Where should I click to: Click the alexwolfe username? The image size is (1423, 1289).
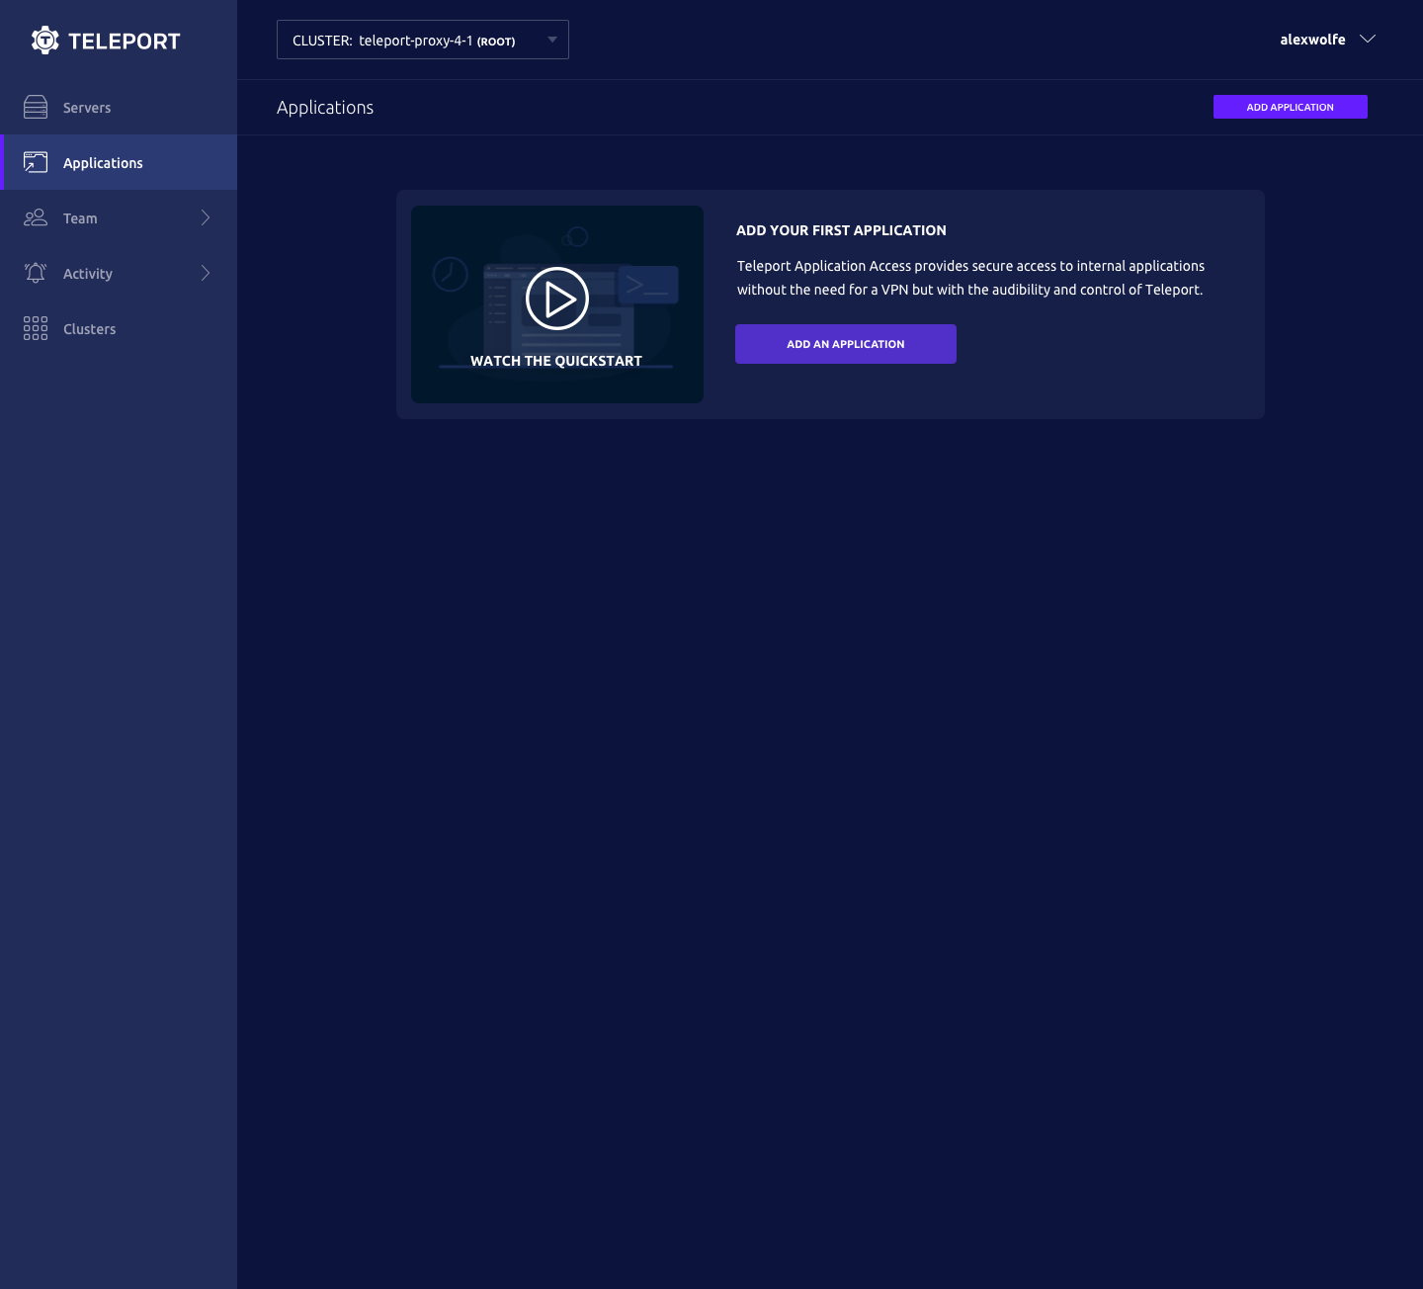[x=1312, y=40]
